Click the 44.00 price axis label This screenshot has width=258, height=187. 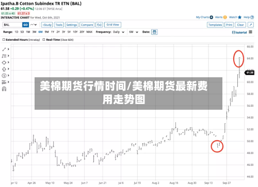(x=250, y=177)
